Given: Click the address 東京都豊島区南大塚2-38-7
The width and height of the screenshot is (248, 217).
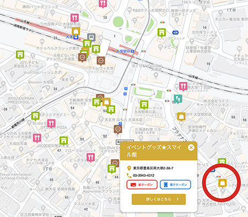Looking at the screenshot, I should [153, 168].
